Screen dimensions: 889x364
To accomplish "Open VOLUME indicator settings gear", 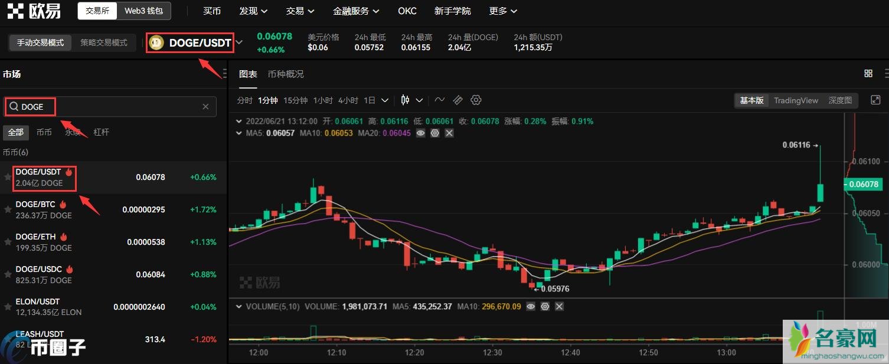I will [x=545, y=307].
